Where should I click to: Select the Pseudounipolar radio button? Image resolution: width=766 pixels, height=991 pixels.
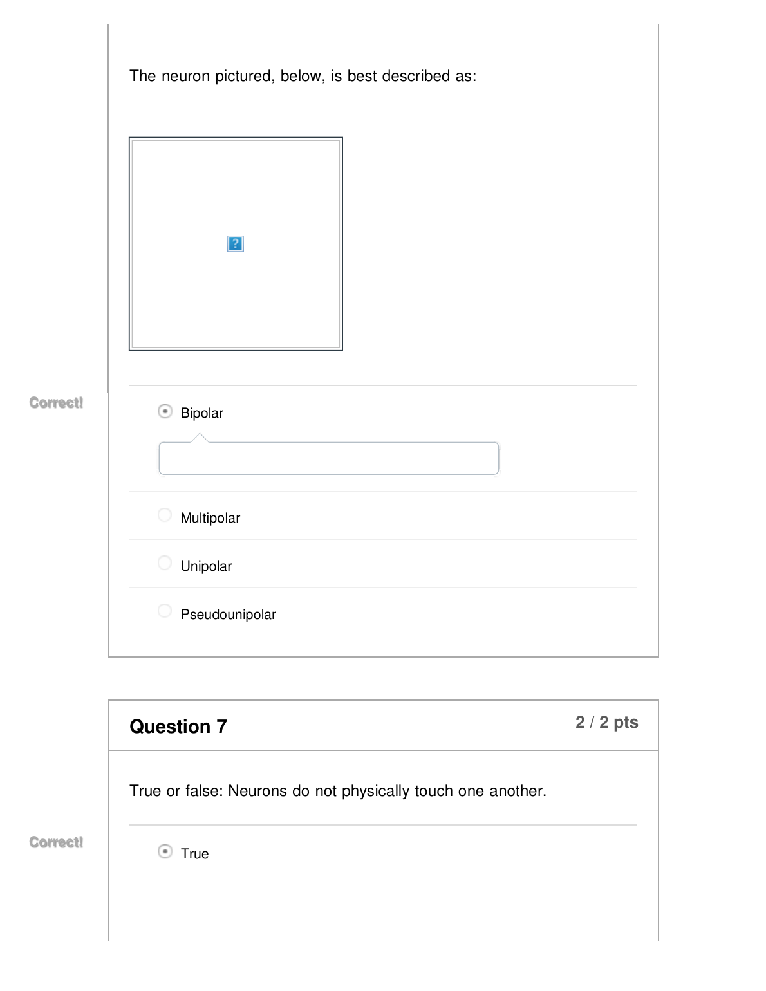pos(165,611)
